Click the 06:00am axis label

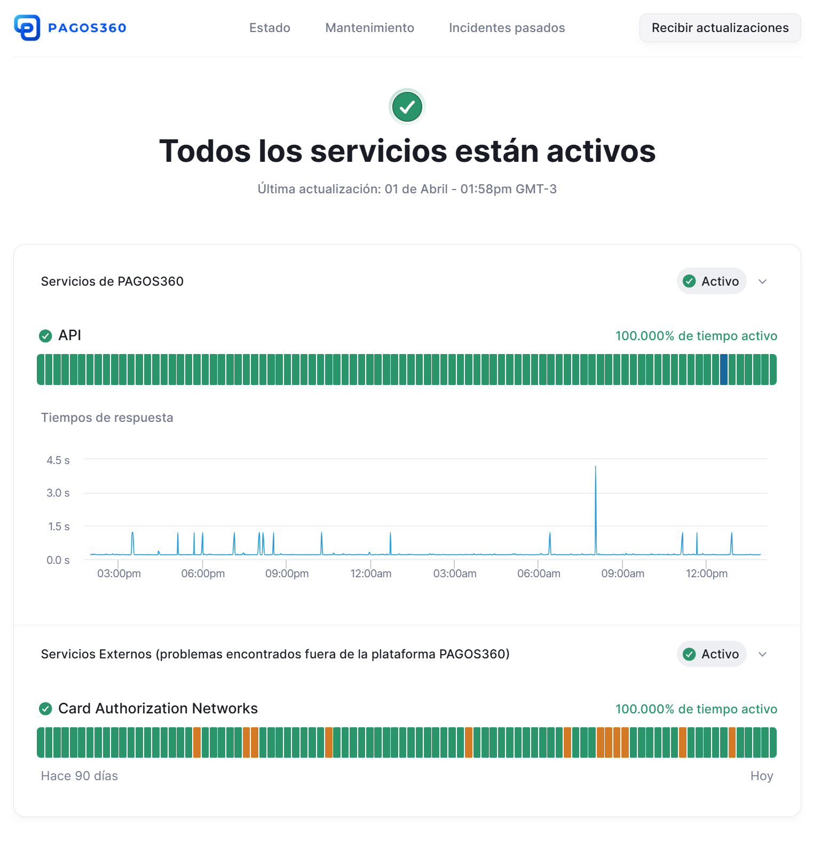539,573
